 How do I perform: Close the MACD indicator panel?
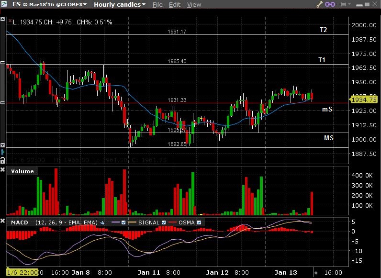click(x=3, y=222)
